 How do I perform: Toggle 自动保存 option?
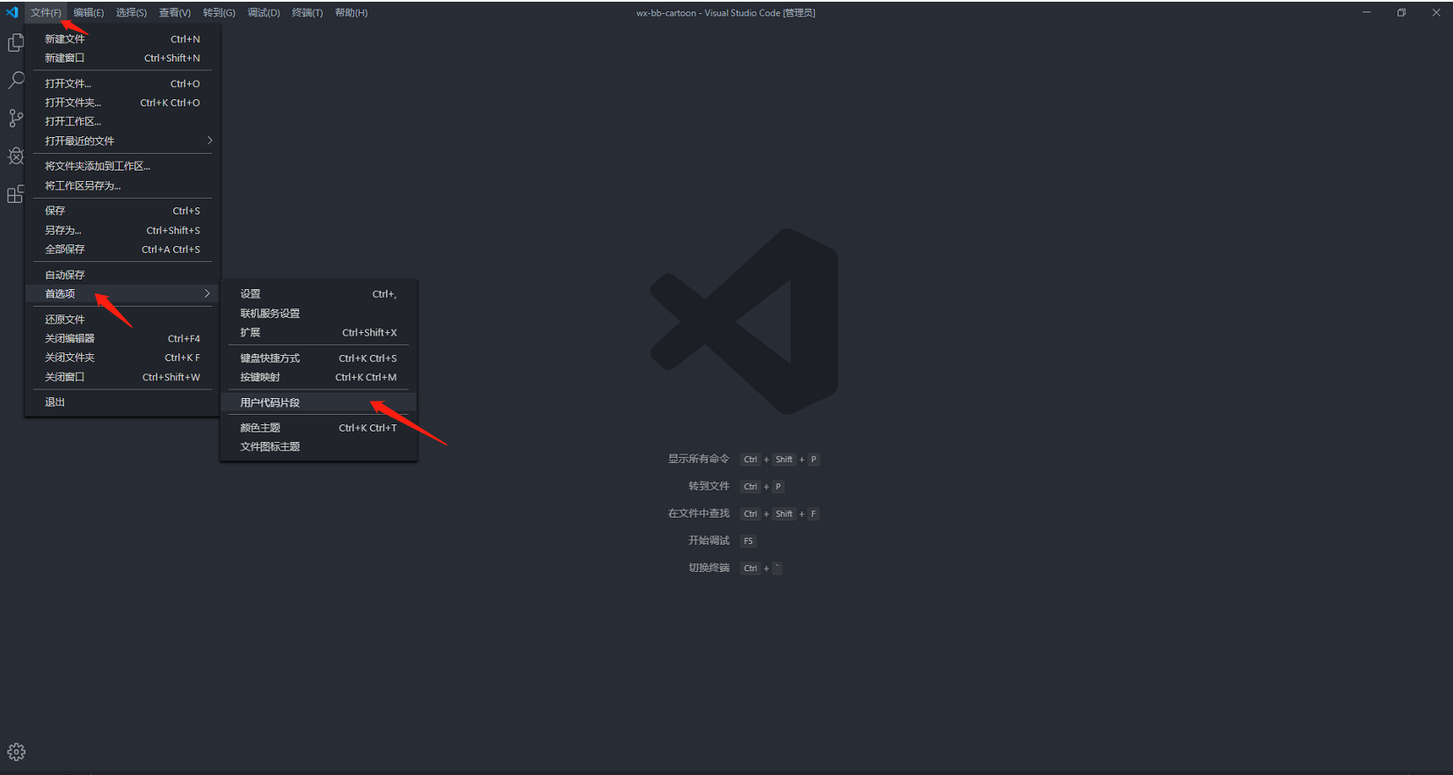pyautogui.click(x=122, y=275)
